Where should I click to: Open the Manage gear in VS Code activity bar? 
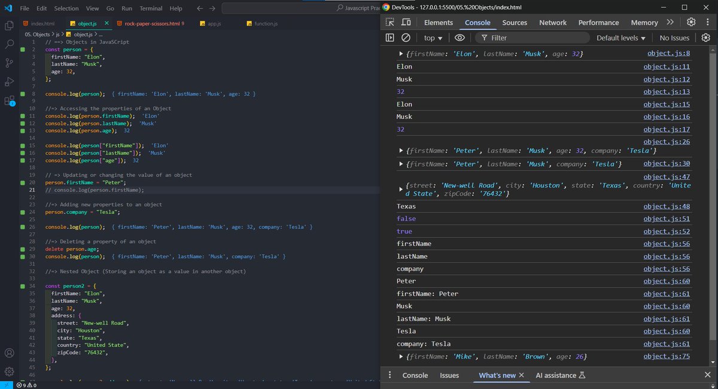click(9, 372)
